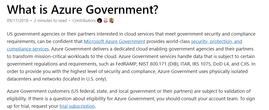269x110 pixels.
Task: Click the Contributors label
Action: pos(84,20)
